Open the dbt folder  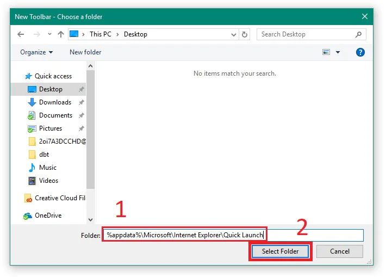[44, 155]
